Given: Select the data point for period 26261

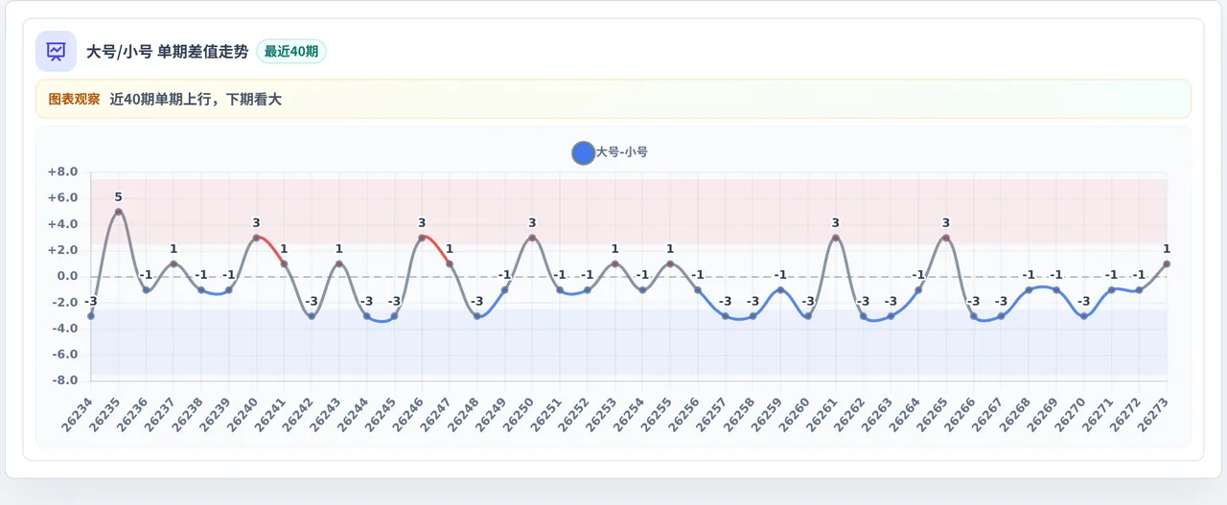Looking at the screenshot, I should pos(836,238).
